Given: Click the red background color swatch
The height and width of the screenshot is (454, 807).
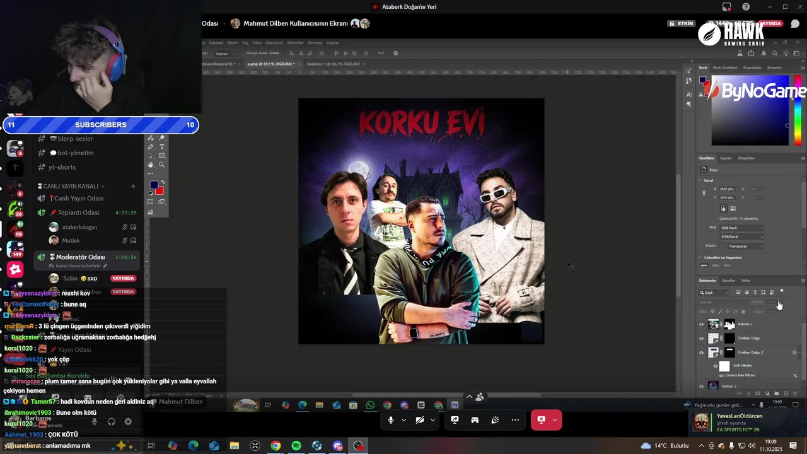Looking at the screenshot, I should pyautogui.click(x=160, y=190).
